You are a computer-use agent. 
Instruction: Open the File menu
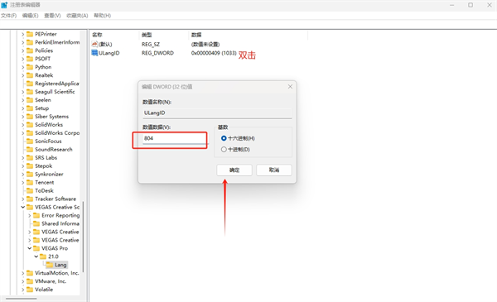8,16
